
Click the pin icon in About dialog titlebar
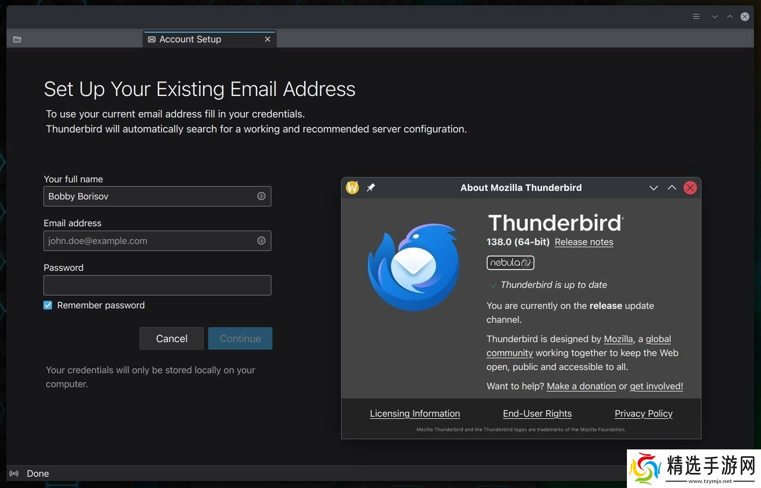click(x=371, y=187)
